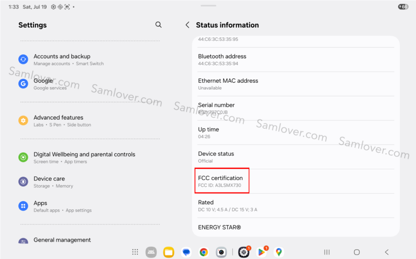
Task: Tap the screenshot capture status icon
Action: (x=67, y=7)
